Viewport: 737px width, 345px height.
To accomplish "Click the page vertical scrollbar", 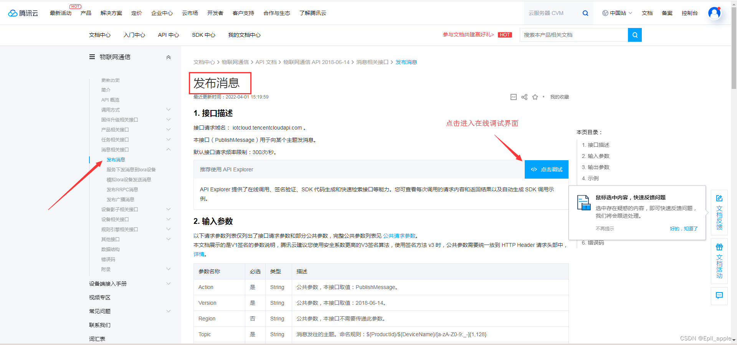I will [x=734, y=48].
